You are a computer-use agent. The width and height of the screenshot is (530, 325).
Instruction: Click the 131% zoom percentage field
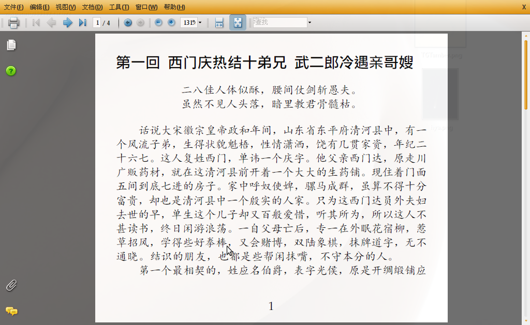click(189, 23)
